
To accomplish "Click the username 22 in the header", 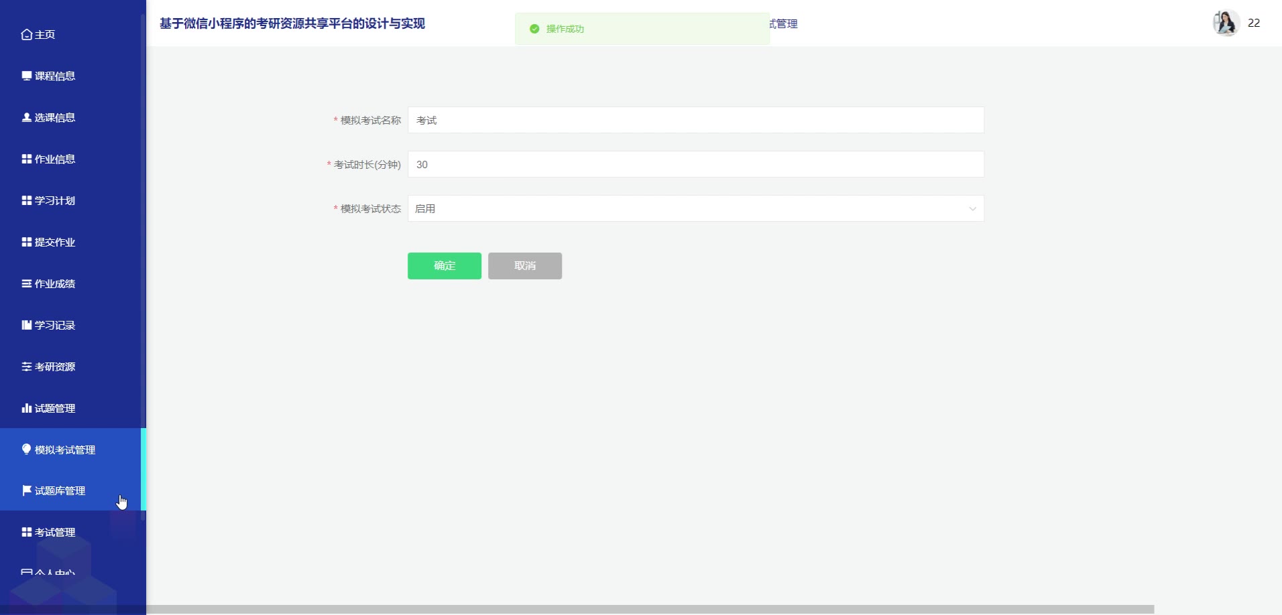I will 1254,23.
